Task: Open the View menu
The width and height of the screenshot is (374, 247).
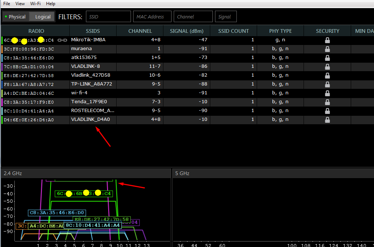Action: click(20, 4)
